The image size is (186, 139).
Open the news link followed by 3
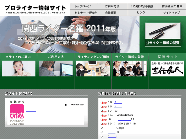[x=112, y=132]
